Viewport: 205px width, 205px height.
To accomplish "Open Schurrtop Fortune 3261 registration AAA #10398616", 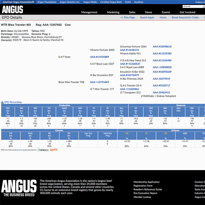I will tap(162, 47).
